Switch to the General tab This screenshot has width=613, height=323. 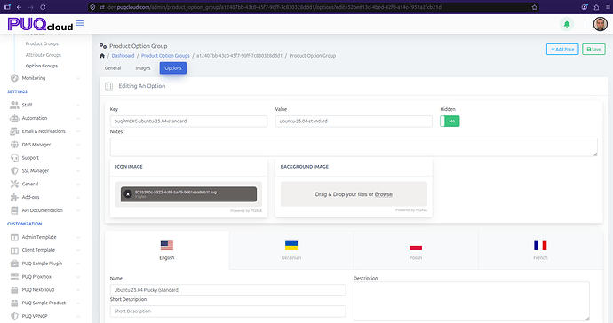[113, 68]
